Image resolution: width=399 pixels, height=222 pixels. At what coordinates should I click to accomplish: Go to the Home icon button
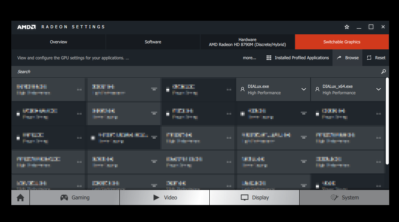(x=20, y=198)
